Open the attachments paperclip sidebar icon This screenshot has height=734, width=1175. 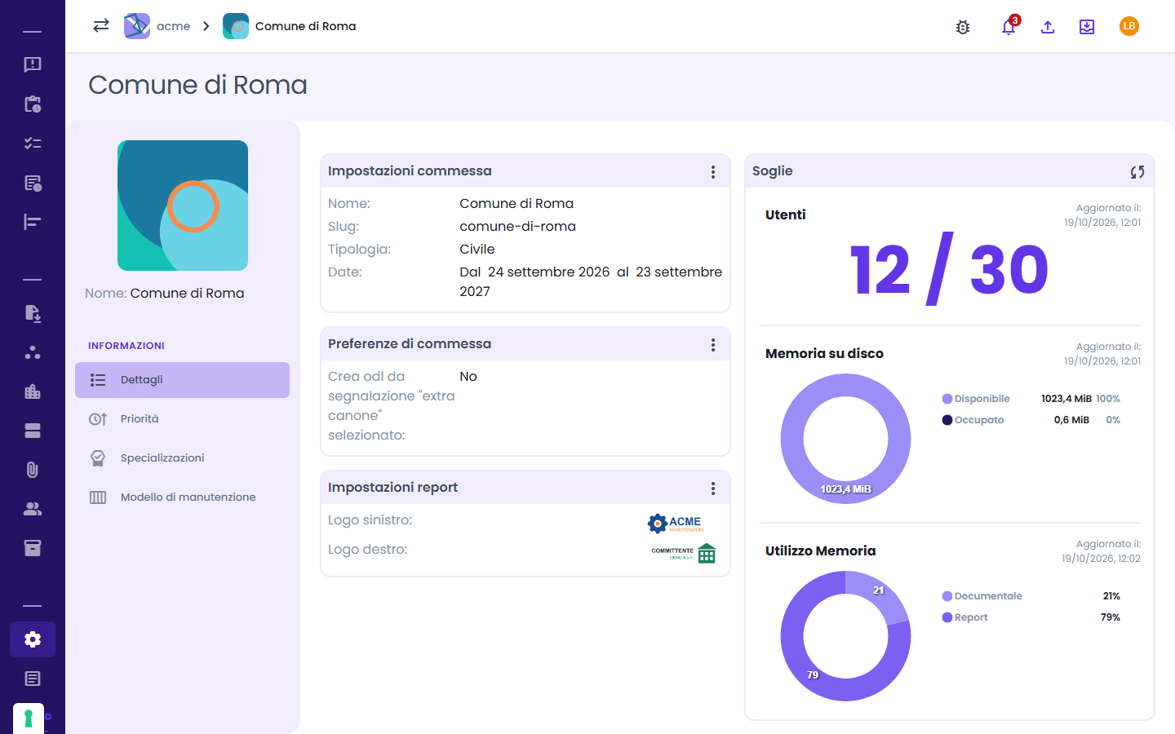pos(33,470)
